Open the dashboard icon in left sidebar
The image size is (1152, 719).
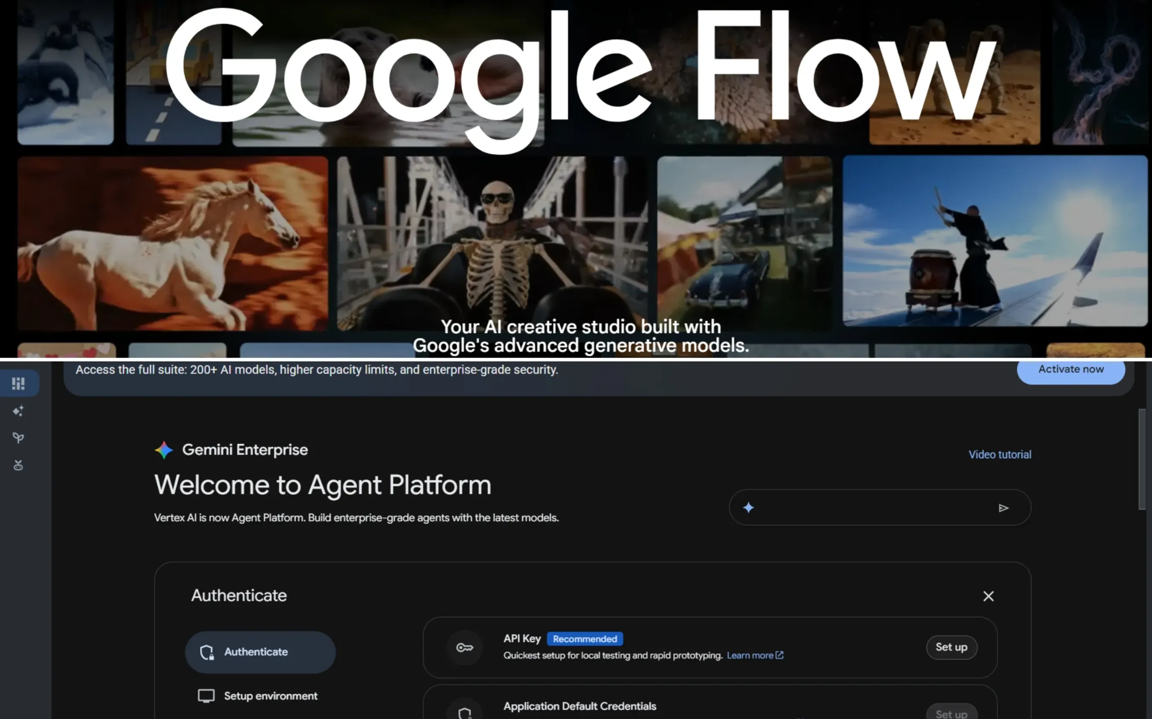(18, 383)
